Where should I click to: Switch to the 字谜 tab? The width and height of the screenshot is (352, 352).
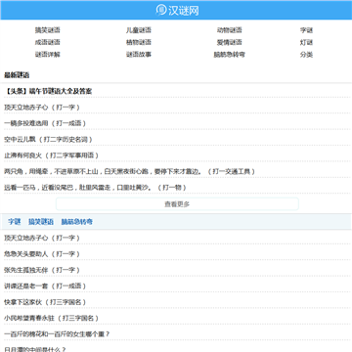[15, 222]
